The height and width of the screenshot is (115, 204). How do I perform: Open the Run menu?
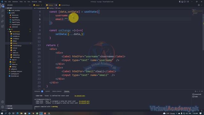[x=29, y=2]
